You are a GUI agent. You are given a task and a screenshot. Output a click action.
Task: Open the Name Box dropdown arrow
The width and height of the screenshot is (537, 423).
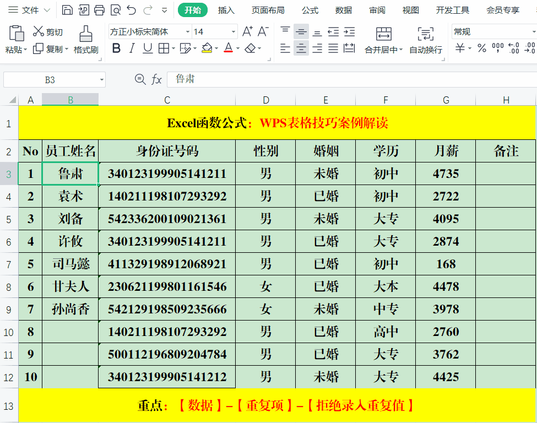[102, 80]
